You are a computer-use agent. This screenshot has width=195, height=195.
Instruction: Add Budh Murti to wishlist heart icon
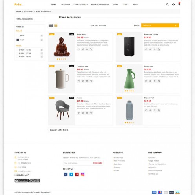(78, 49)
